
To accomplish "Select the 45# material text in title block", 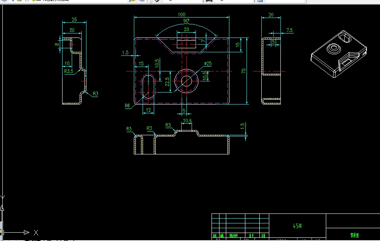I will (x=298, y=226).
